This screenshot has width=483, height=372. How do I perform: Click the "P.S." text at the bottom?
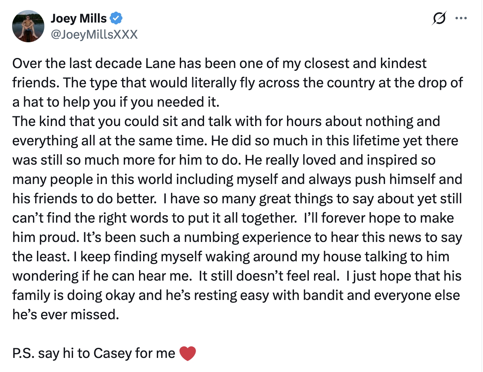click(x=23, y=353)
